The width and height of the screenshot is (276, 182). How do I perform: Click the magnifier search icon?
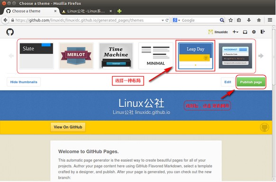pos(222,20)
